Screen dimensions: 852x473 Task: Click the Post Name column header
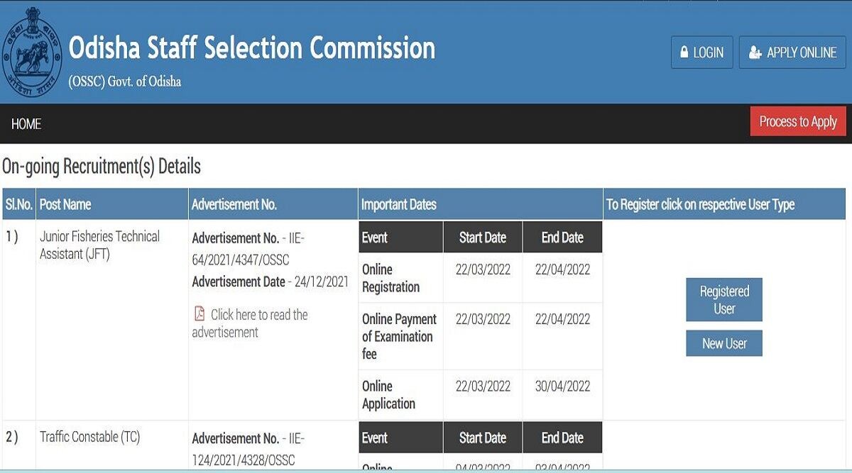65,205
